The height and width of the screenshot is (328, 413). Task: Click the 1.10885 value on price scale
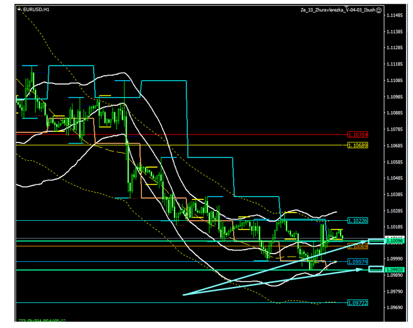point(397,113)
